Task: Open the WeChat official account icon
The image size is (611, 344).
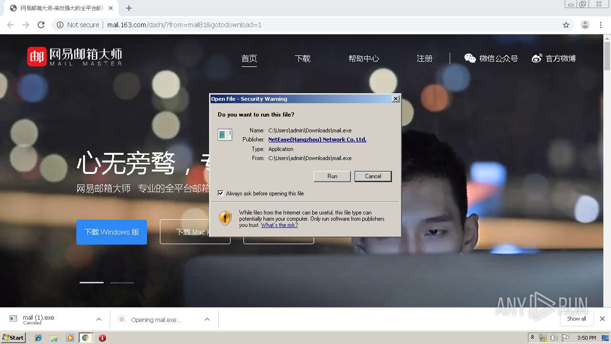Action: click(470, 58)
